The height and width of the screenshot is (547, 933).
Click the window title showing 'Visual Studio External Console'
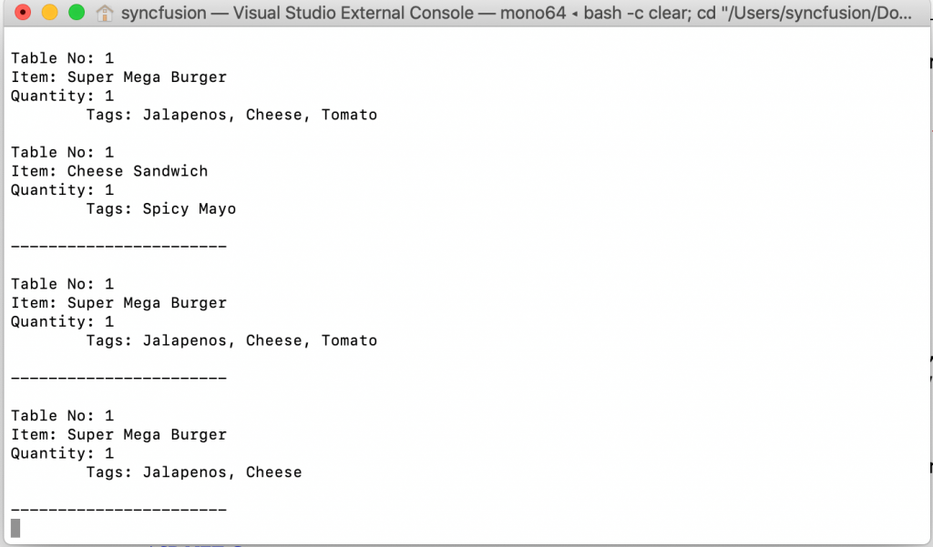pyautogui.click(x=355, y=13)
